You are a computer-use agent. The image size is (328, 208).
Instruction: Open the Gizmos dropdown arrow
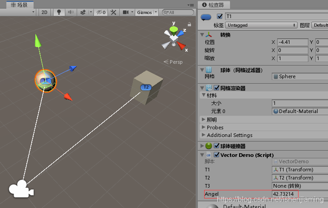(156, 12)
